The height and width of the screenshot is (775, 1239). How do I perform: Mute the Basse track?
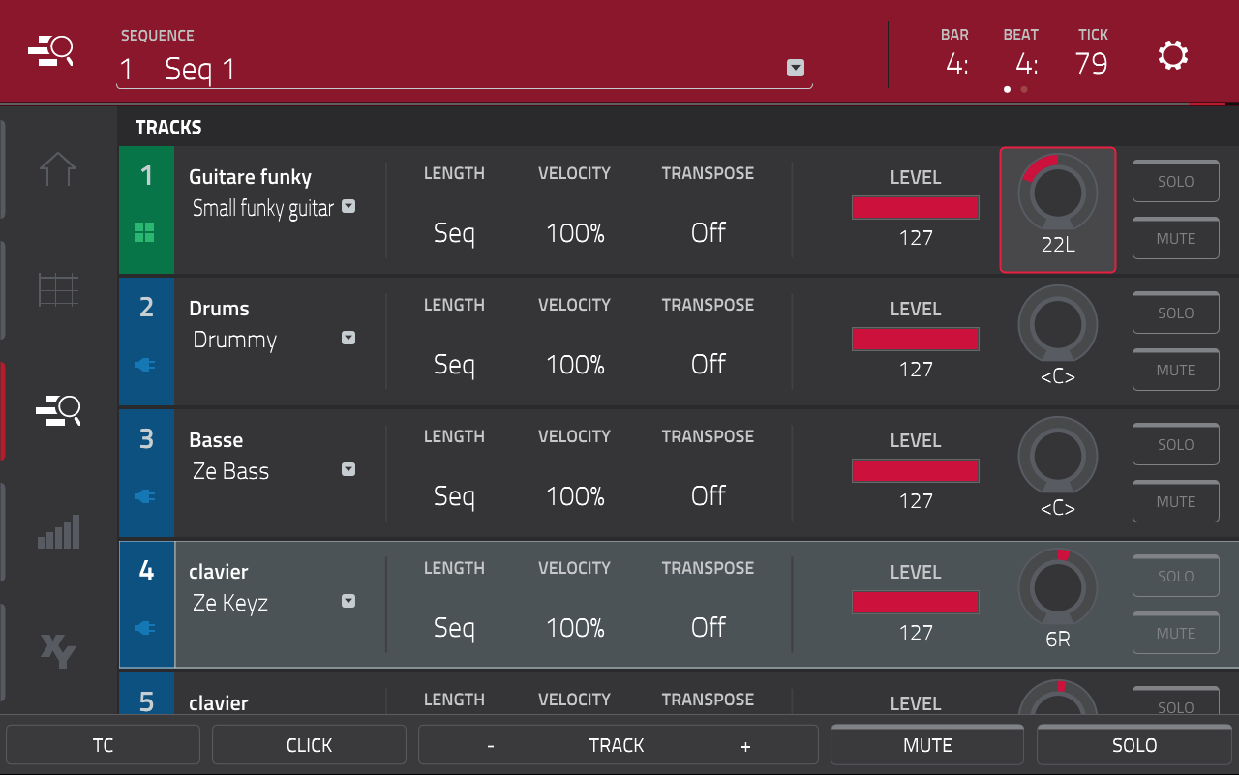tap(1175, 502)
